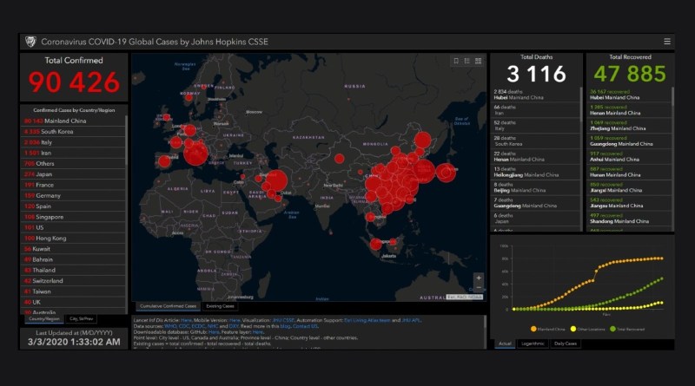Toggle the Mainland China legend marker
695x386 pixels.
pos(534,329)
